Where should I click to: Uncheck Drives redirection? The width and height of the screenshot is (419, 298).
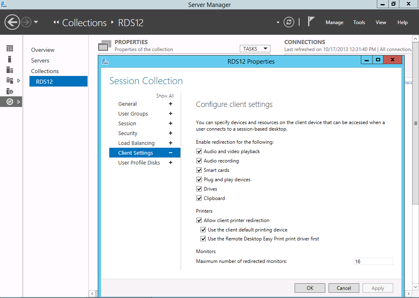[x=199, y=189]
